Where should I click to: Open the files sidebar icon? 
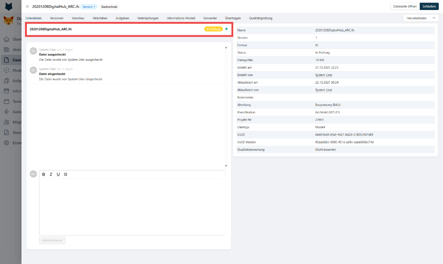(x=6, y=60)
